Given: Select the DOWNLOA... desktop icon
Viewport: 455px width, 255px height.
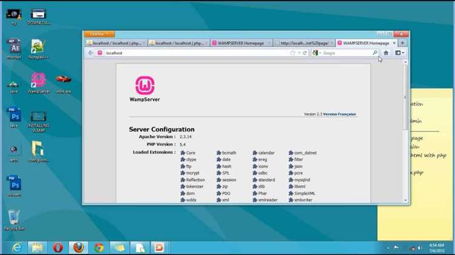Looking at the screenshot, I should [39, 17].
